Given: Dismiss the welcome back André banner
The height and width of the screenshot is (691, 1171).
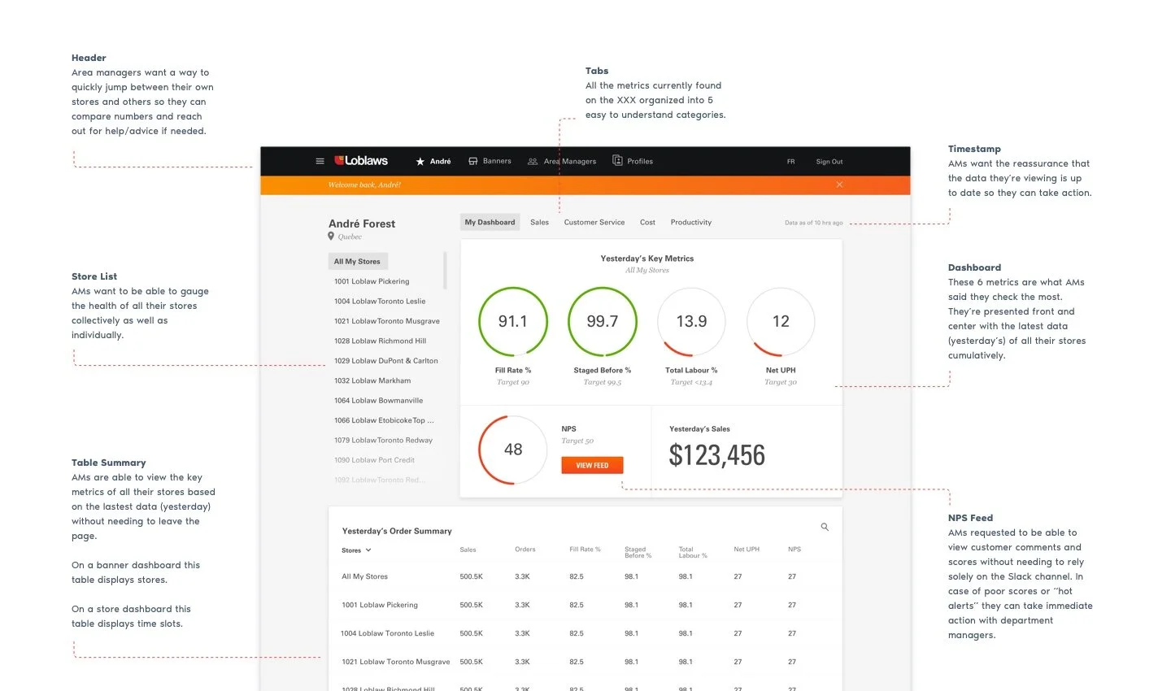Looking at the screenshot, I should click(x=839, y=185).
